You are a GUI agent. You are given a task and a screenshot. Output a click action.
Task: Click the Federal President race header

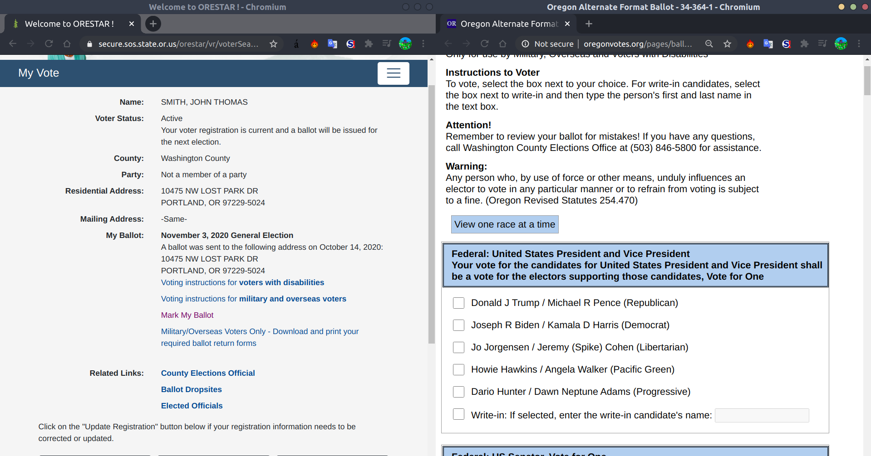(x=635, y=265)
